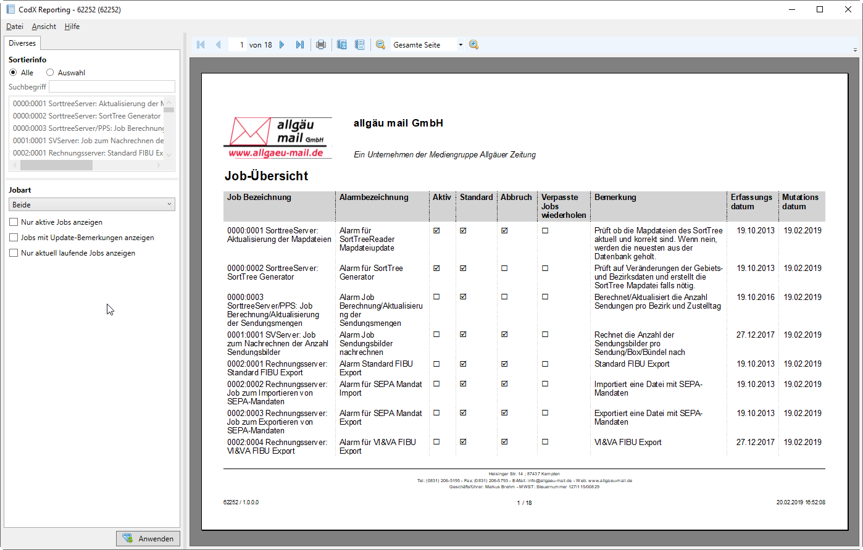Jump to the last report page

(x=300, y=44)
